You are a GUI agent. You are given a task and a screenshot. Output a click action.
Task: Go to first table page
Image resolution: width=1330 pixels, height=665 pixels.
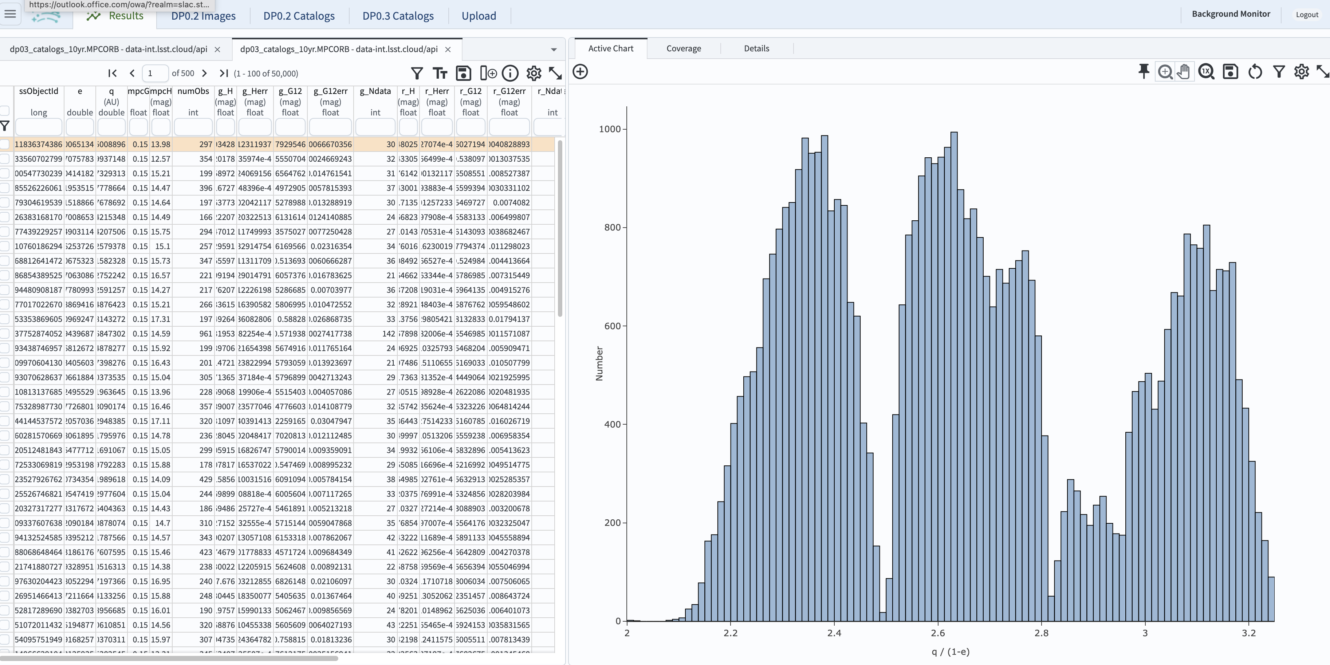(113, 73)
